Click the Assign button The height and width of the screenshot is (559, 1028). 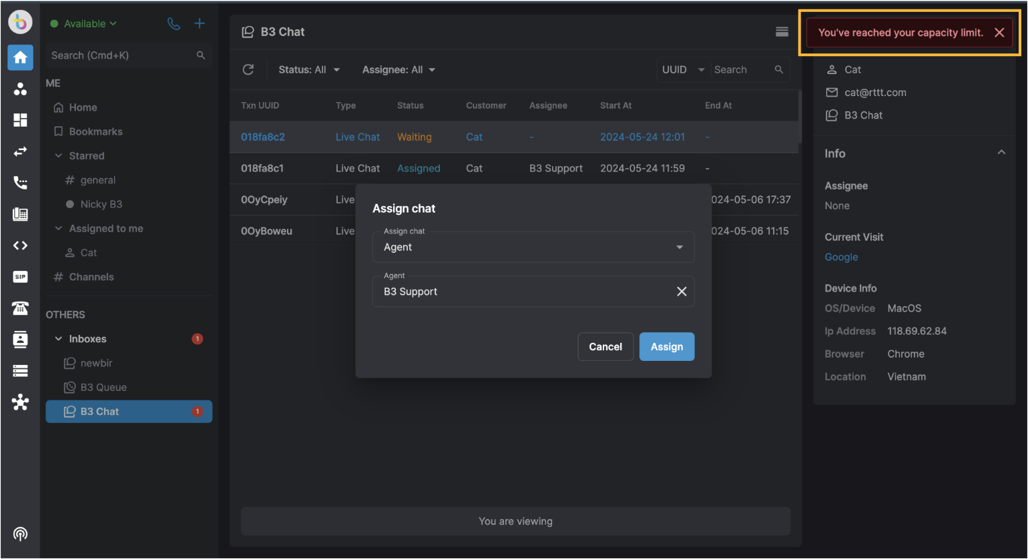pos(667,346)
